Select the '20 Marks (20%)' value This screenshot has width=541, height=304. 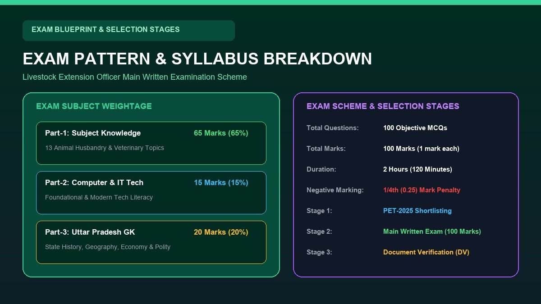click(221, 232)
